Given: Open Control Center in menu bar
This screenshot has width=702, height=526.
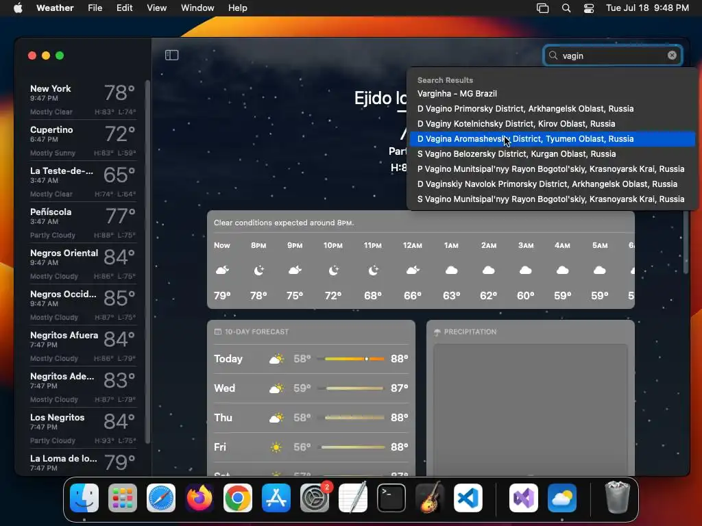Looking at the screenshot, I should click(x=589, y=8).
